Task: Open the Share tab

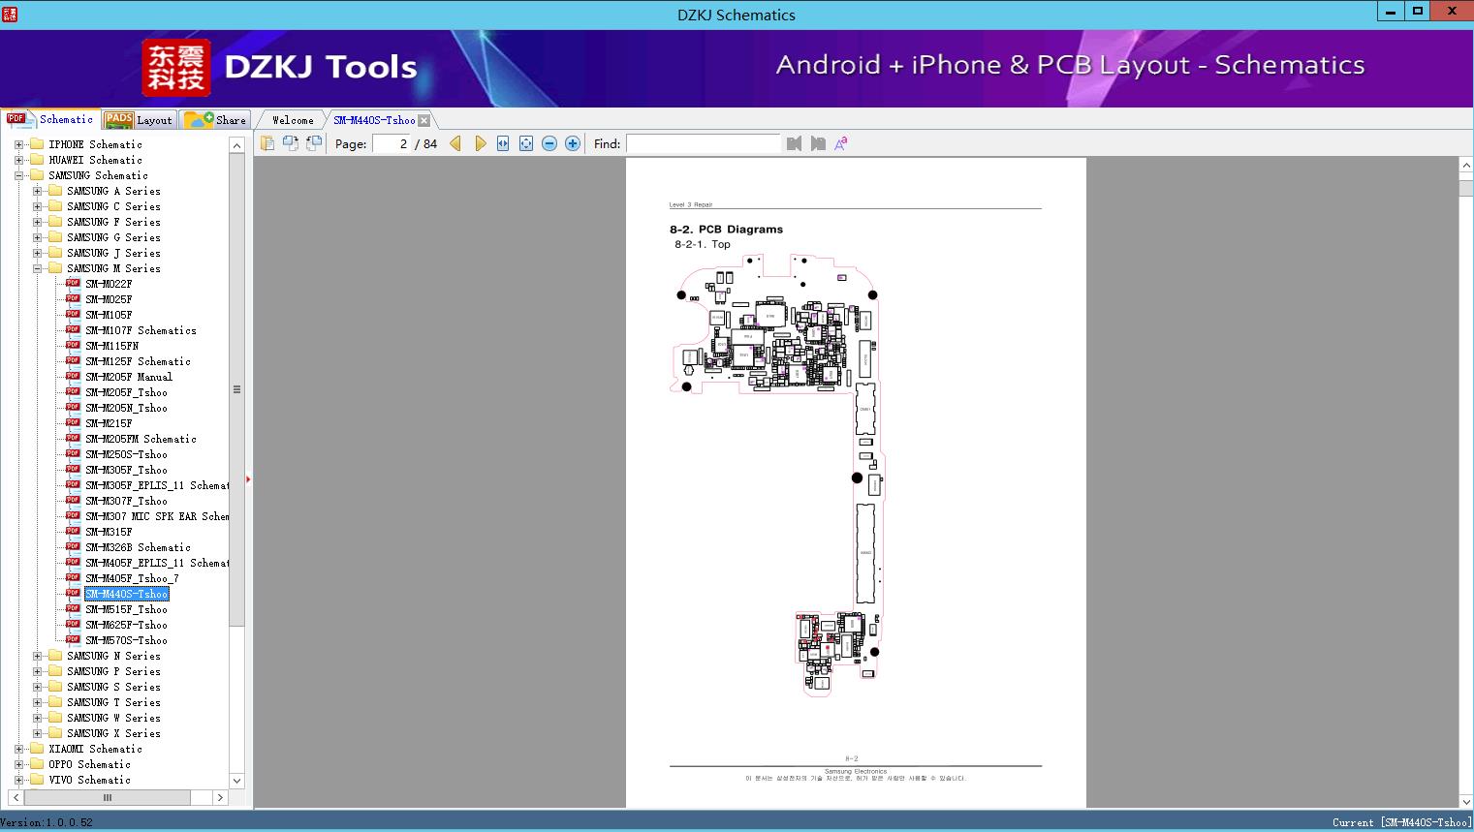Action: click(x=217, y=120)
